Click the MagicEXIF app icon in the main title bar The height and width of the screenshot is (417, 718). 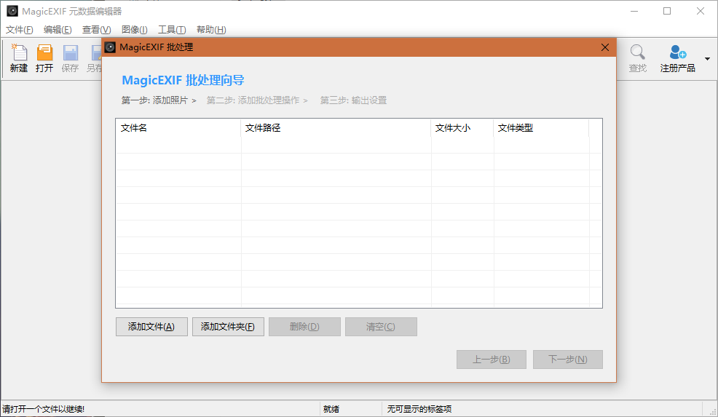click(x=12, y=11)
